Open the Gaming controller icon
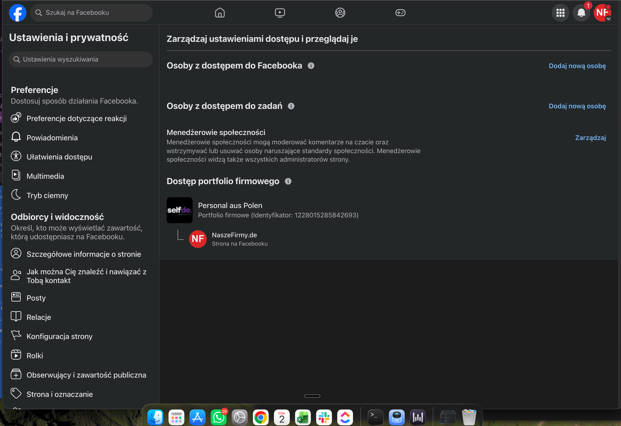 (x=400, y=13)
